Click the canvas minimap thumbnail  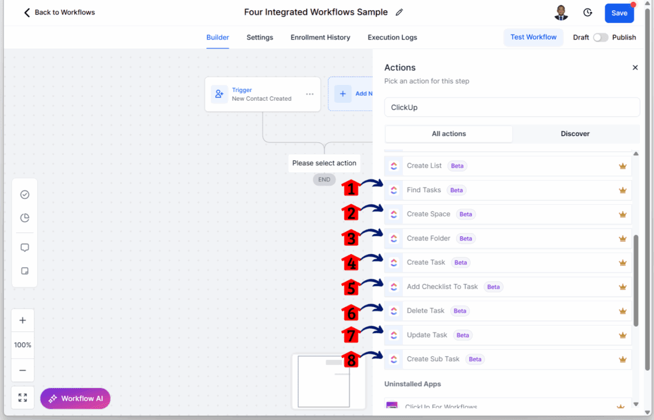pyautogui.click(x=329, y=381)
